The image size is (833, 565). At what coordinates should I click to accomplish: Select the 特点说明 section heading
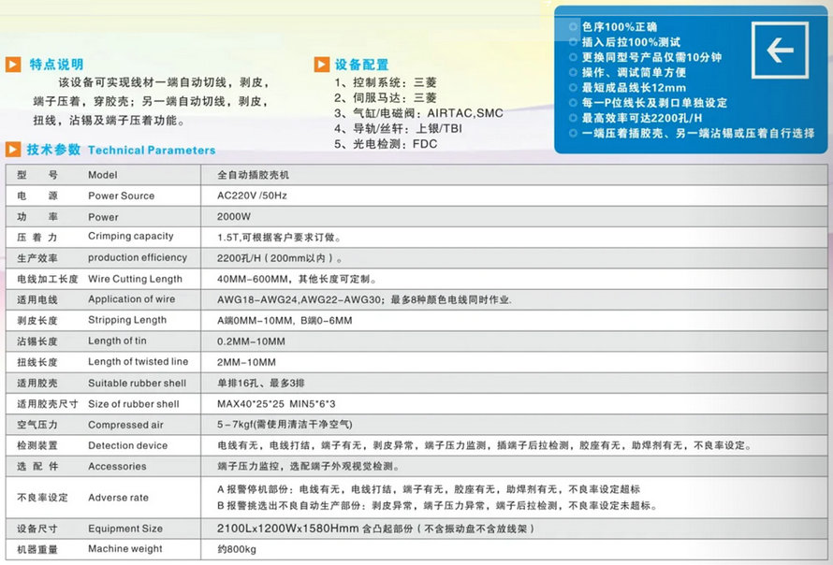pyautogui.click(x=56, y=65)
